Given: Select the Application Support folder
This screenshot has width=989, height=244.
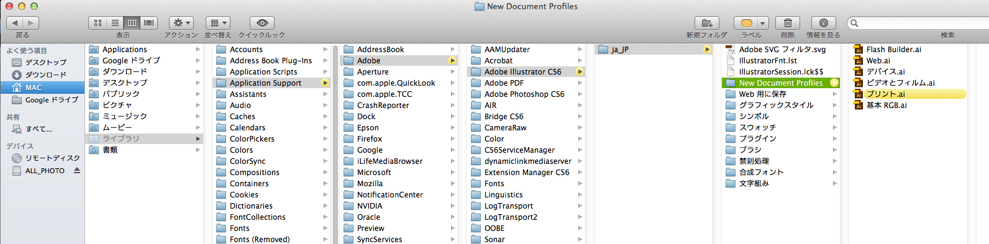Looking at the screenshot, I should click(x=271, y=83).
